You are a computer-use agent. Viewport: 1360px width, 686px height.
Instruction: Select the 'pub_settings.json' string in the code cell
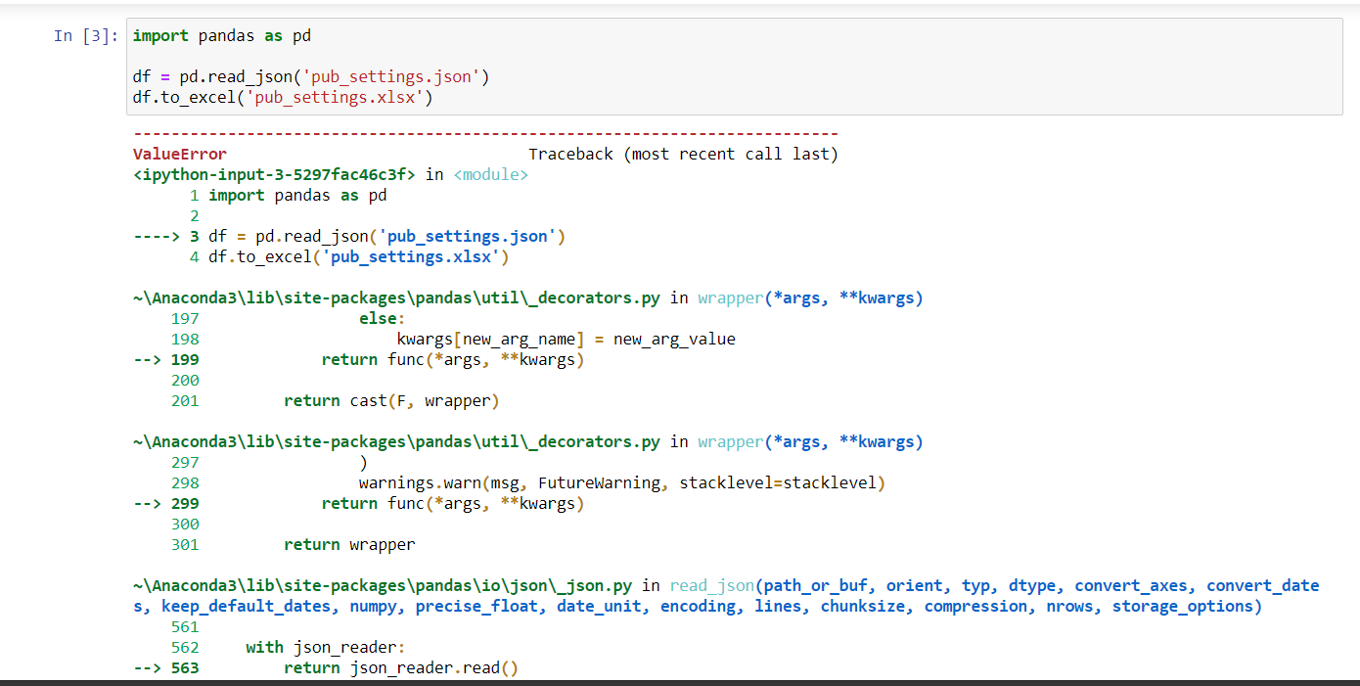(391, 76)
